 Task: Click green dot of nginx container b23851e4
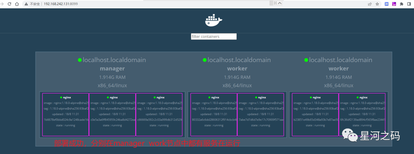[x=311, y=97]
